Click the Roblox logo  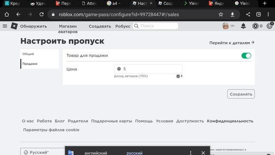pyautogui.click(x=14, y=26)
